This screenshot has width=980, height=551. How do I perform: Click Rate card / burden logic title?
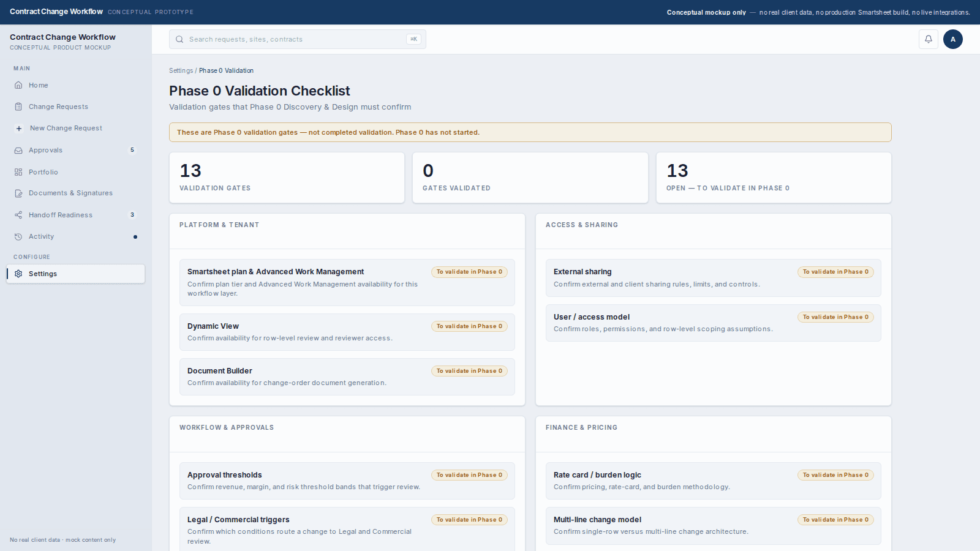click(597, 475)
